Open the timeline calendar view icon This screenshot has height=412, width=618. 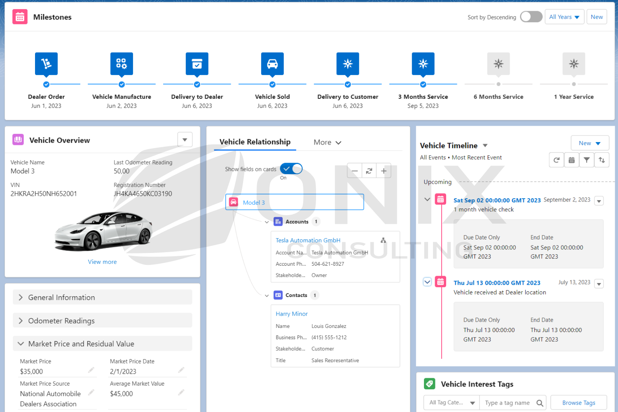(x=571, y=160)
